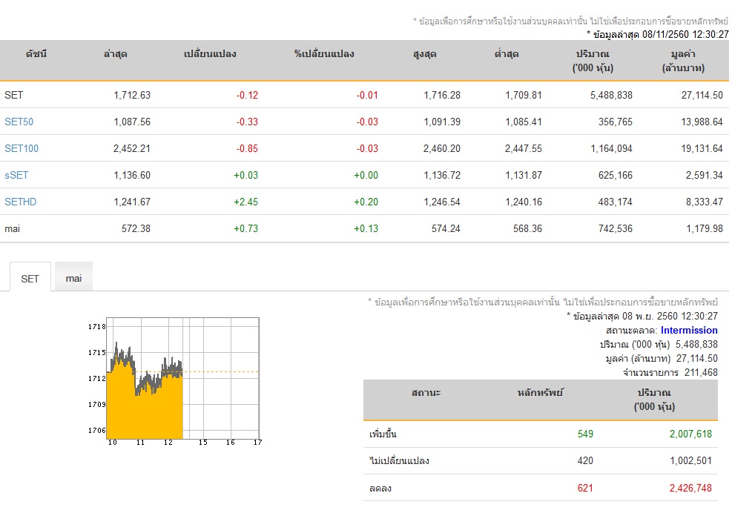This screenshot has height=513, width=732.
Task: Click the ดัชนี column header
Action: tap(36, 54)
